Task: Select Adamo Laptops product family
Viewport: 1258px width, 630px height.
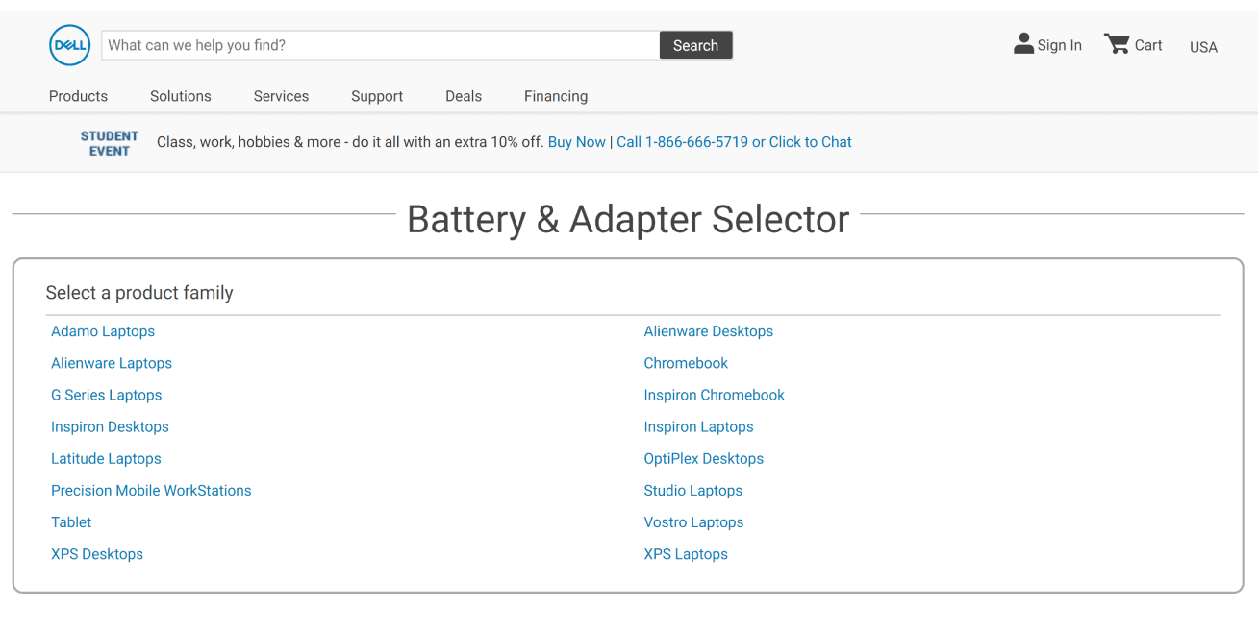Action: pos(103,331)
